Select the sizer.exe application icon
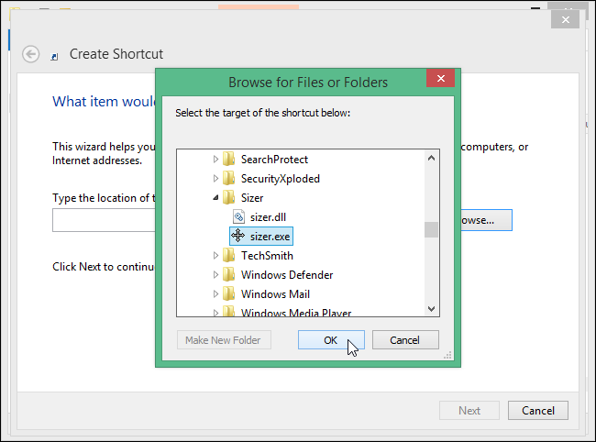 click(238, 236)
